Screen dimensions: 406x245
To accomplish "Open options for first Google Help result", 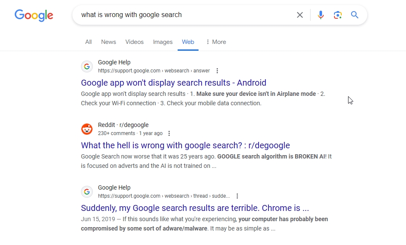I will pyautogui.click(x=217, y=71).
